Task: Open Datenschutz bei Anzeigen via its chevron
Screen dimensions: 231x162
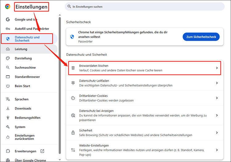Action: (217, 115)
